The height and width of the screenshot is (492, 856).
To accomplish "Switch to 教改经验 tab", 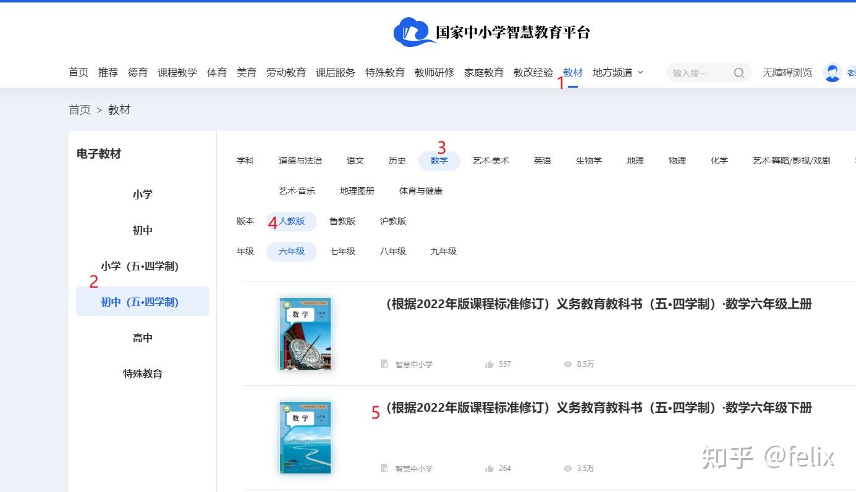I will [x=533, y=72].
